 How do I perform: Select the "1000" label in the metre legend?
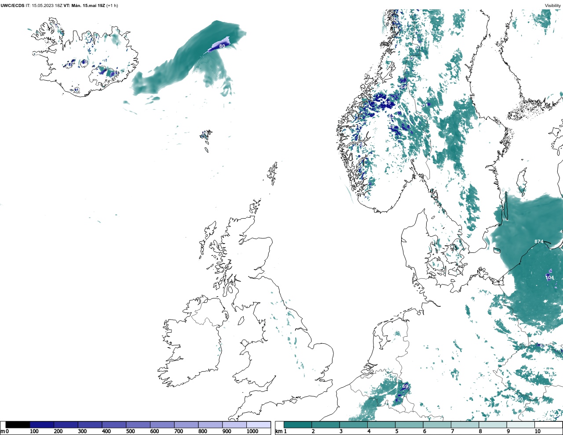252,431
